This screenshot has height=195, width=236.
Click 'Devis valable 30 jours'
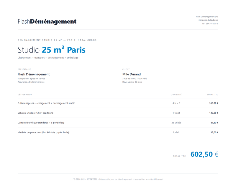pos(132,82)
